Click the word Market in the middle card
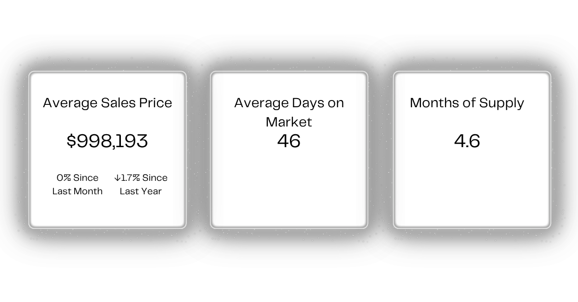578x302 pixels. tap(289, 122)
